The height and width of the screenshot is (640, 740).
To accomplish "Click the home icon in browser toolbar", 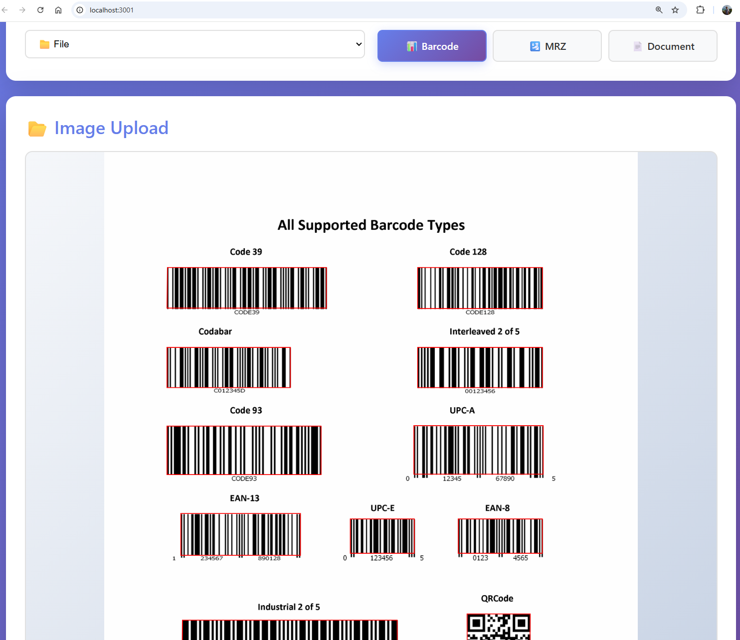I will tap(58, 9).
